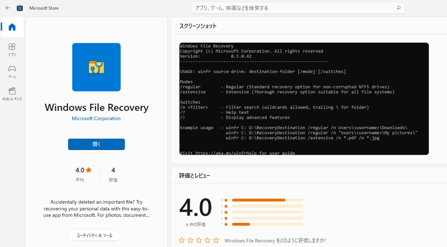Click the 4.0 average rating star
The image size is (447, 247).
(89, 170)
